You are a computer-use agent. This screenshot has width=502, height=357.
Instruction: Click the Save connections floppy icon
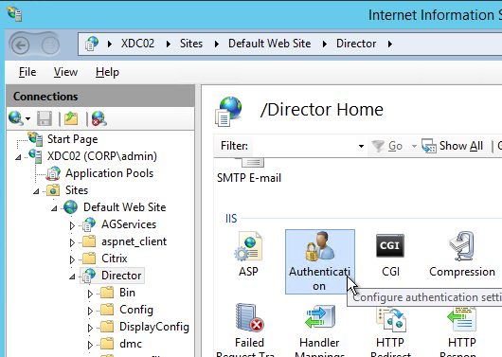45,118
